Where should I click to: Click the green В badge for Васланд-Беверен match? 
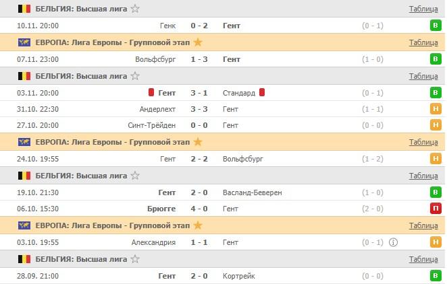click(436, 192)
